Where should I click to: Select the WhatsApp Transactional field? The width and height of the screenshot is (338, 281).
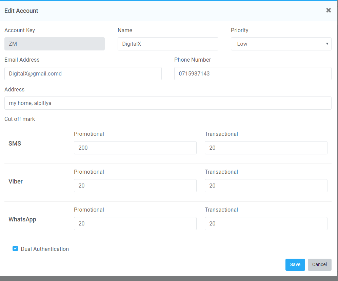click(266, 223)
